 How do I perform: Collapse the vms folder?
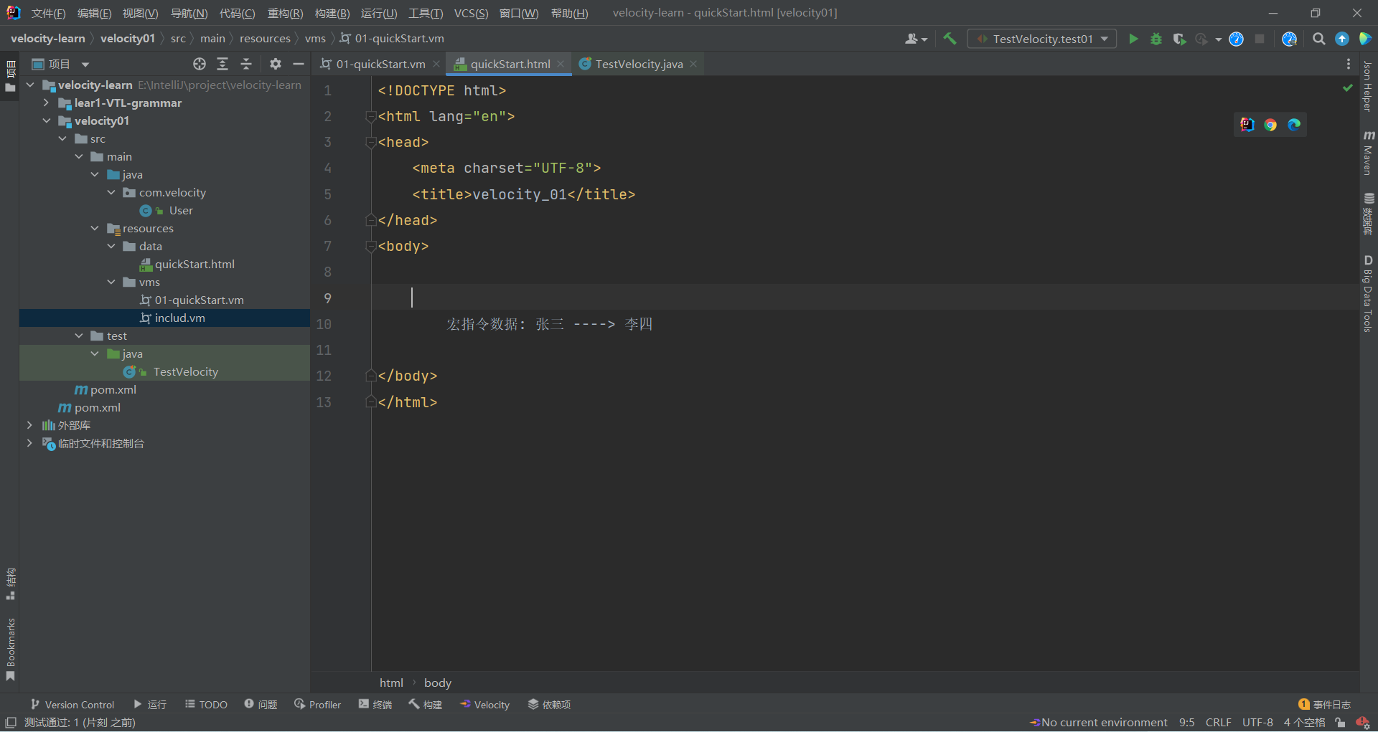111,282
